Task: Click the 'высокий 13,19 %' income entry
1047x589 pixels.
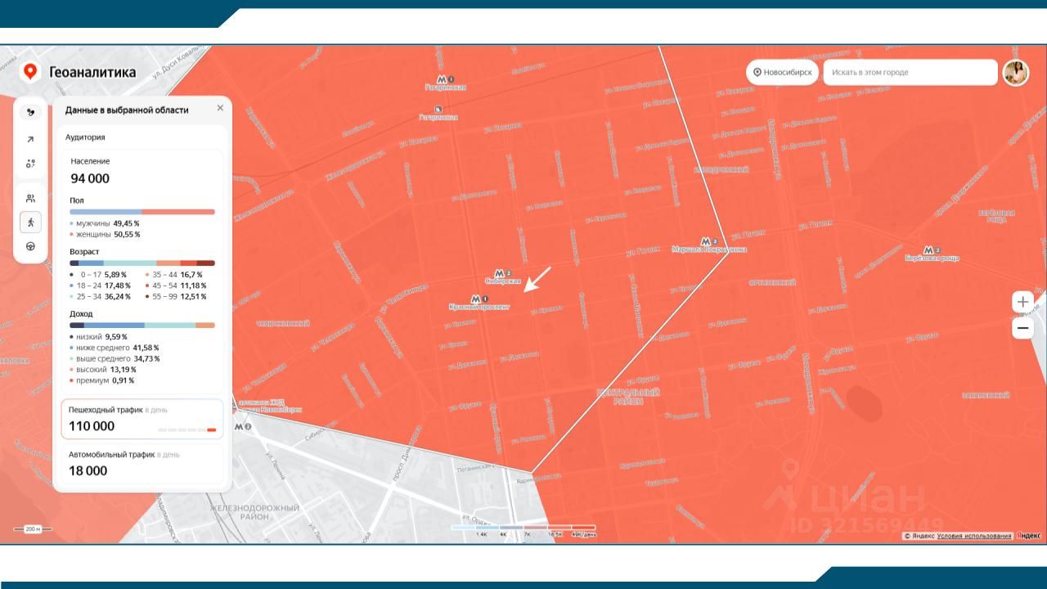Action: click(x=103, y=369)
